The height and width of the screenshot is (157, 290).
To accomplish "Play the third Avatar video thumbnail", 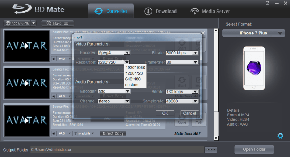I will click(x=27, y=121).
